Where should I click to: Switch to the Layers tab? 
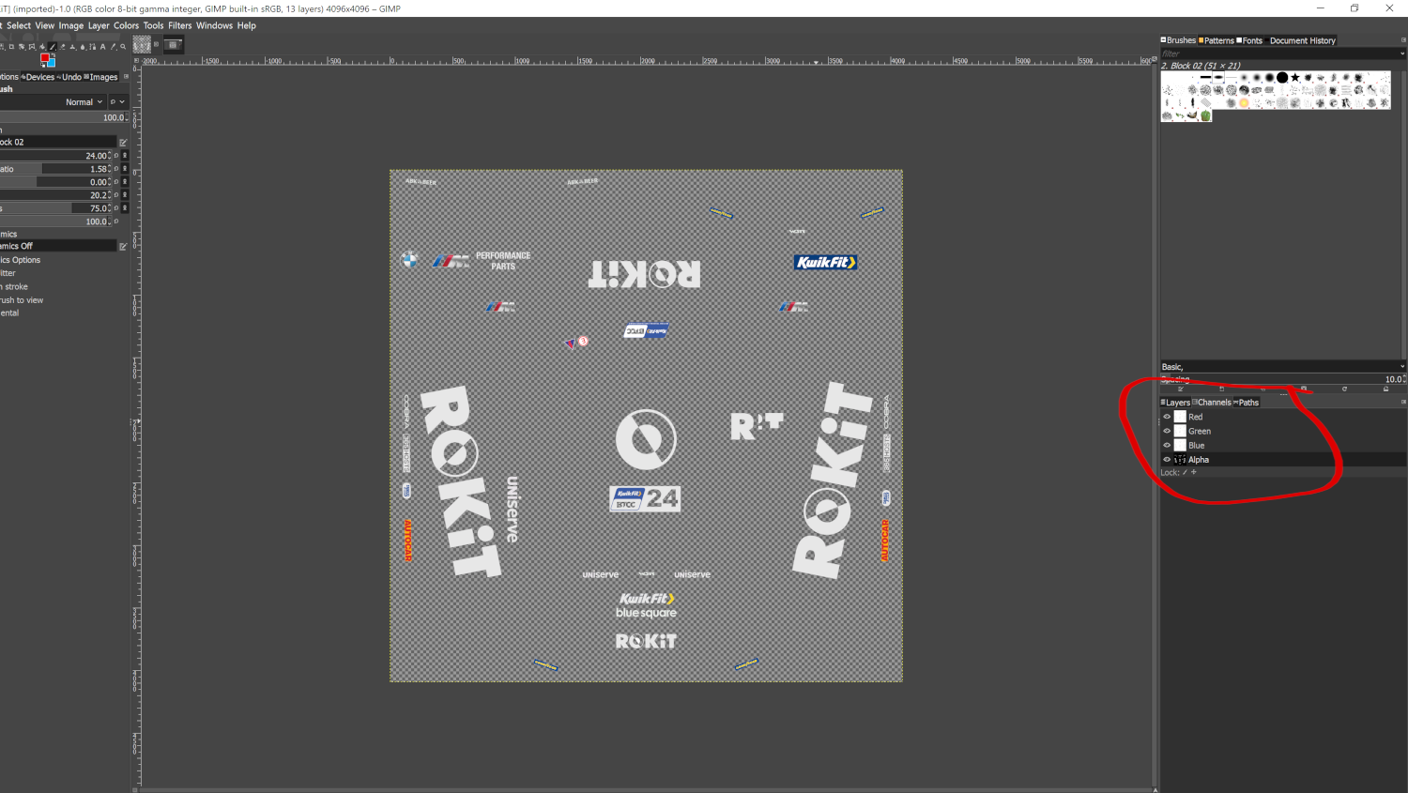click(1175, 402)
